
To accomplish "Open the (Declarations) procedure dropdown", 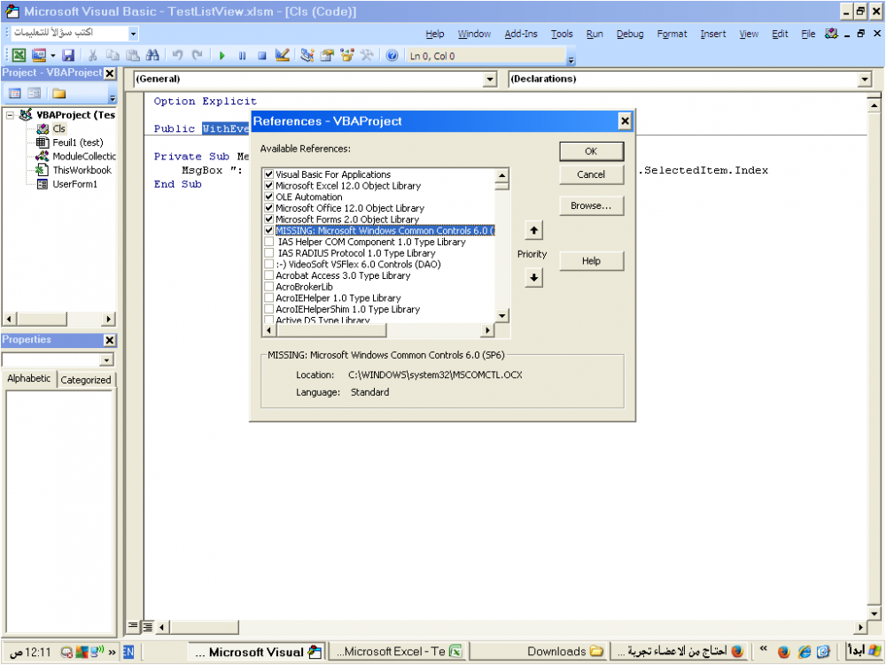I will tap(865, 79).
